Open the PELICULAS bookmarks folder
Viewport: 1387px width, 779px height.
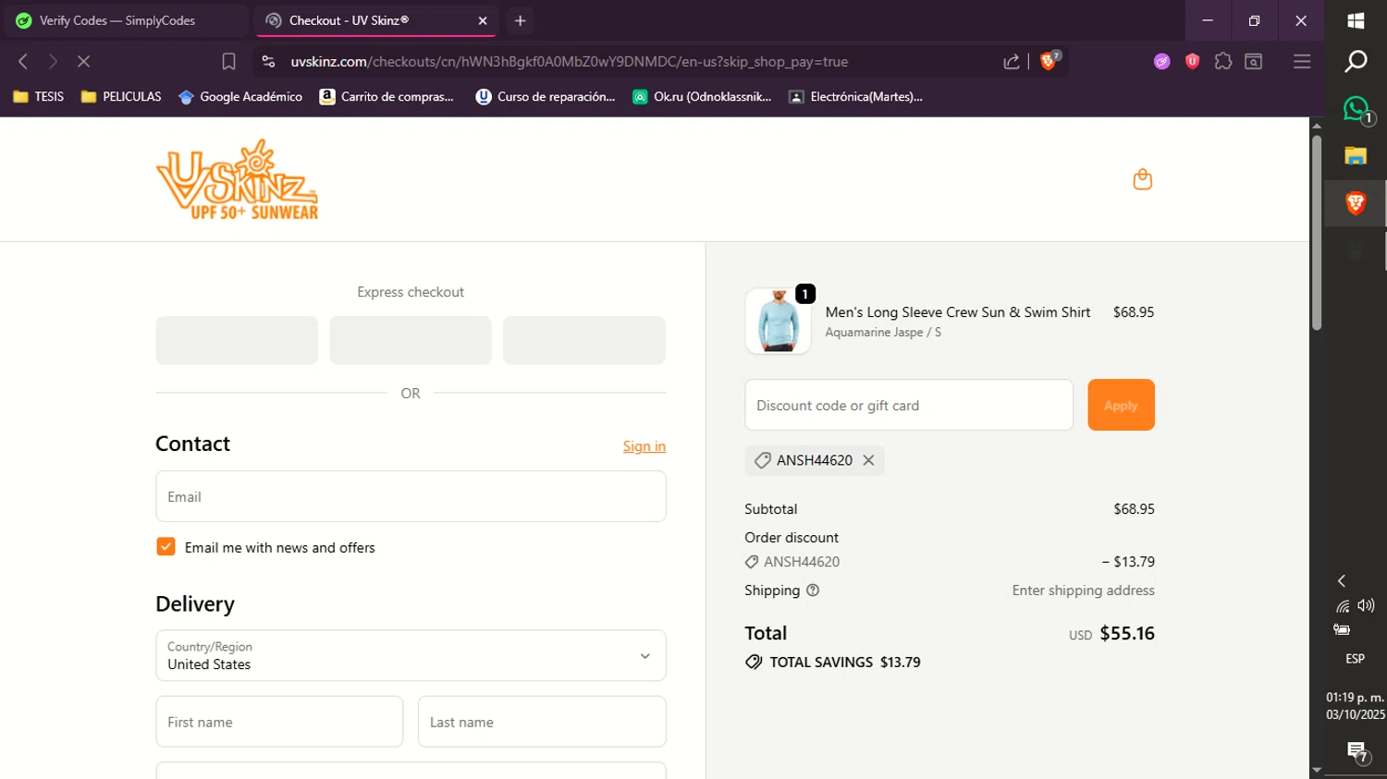pos(121,96)
